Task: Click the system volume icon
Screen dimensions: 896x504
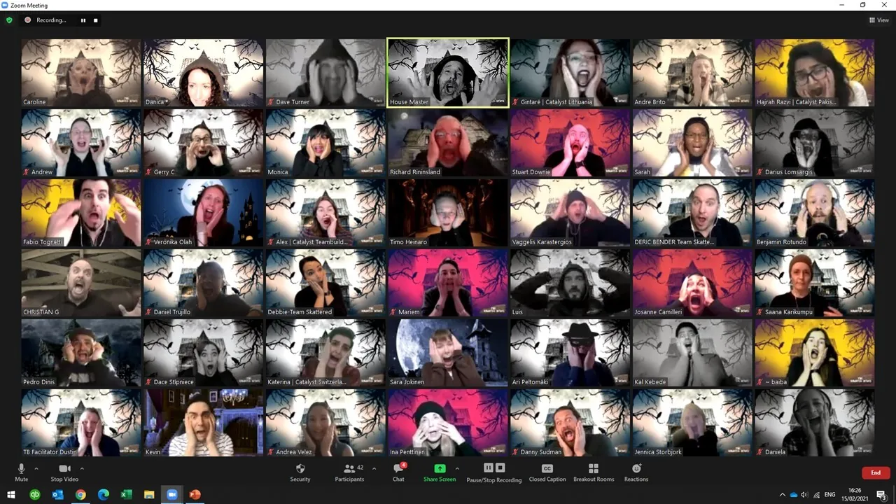Action: 804,495
